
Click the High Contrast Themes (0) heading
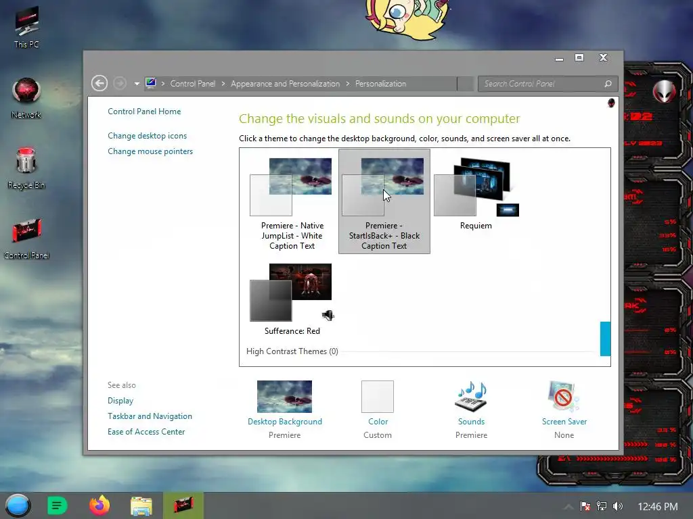[292, 351]
